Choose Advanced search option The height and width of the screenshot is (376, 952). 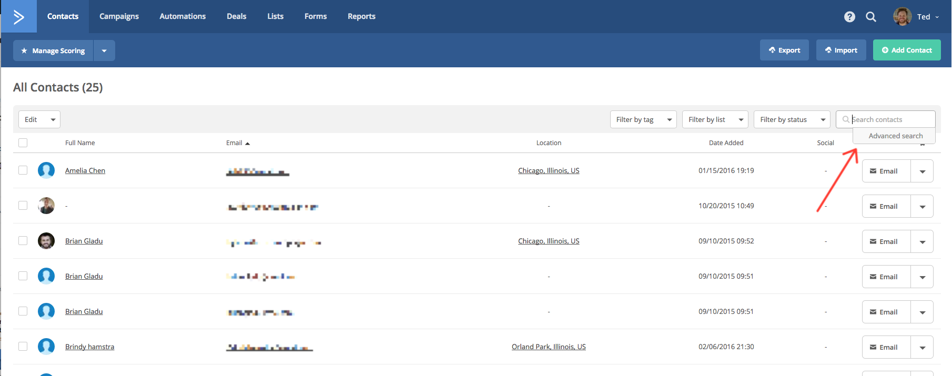(x=895, y=136)
